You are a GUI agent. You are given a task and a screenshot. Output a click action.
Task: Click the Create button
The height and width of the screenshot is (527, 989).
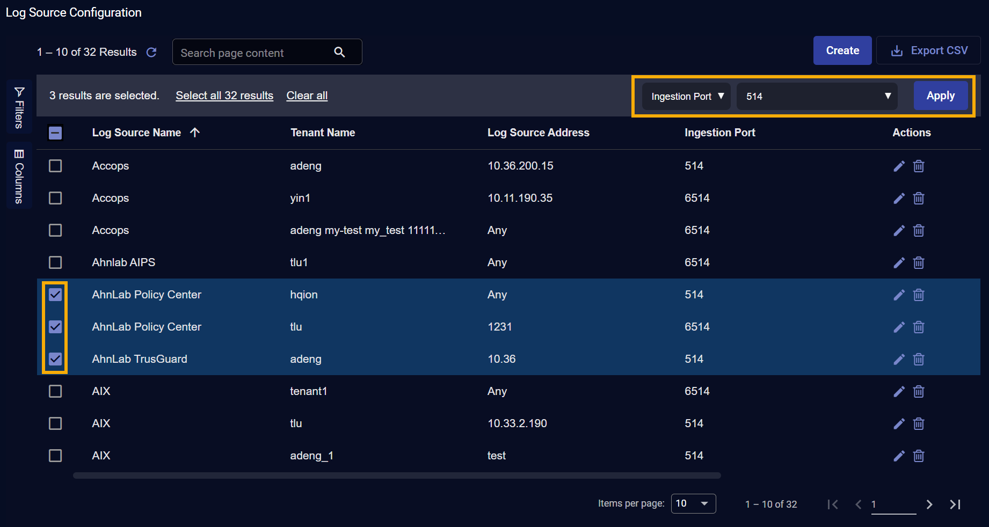pos(842,50)
